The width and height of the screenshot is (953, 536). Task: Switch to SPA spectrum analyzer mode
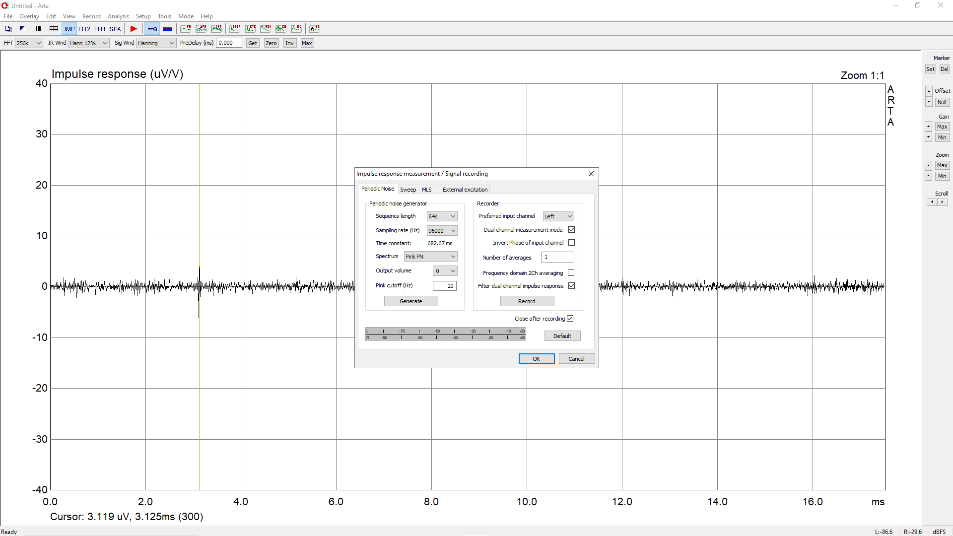point(115,29)
